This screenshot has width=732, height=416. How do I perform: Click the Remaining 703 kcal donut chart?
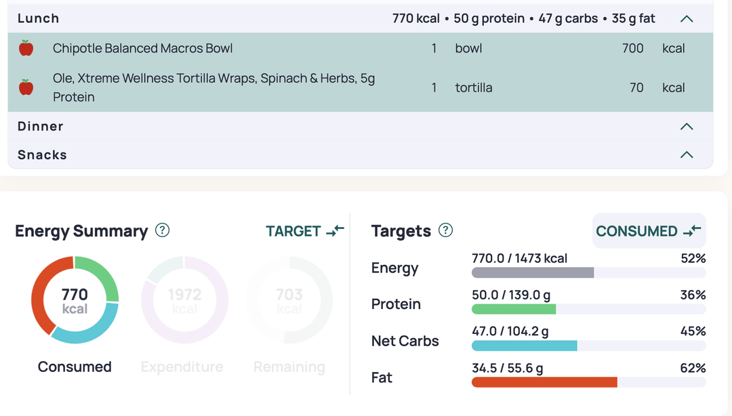pyautogui.click(x=289, y=300)
